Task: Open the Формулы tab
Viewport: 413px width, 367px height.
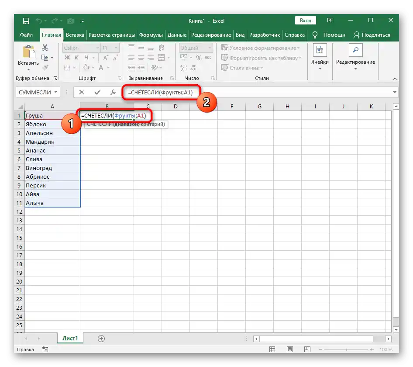Action: point(151,35)
